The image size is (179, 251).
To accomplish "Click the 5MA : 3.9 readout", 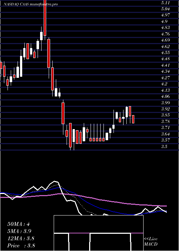I will pos(19,231).
